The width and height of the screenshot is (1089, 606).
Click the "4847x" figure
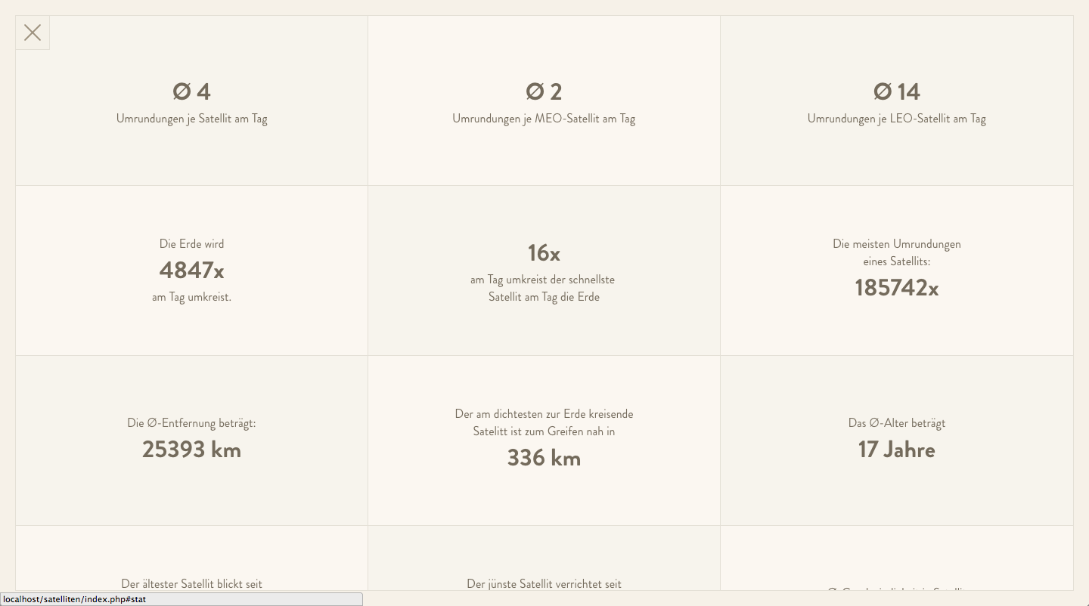pyautogui.click(x=191, y=270)
